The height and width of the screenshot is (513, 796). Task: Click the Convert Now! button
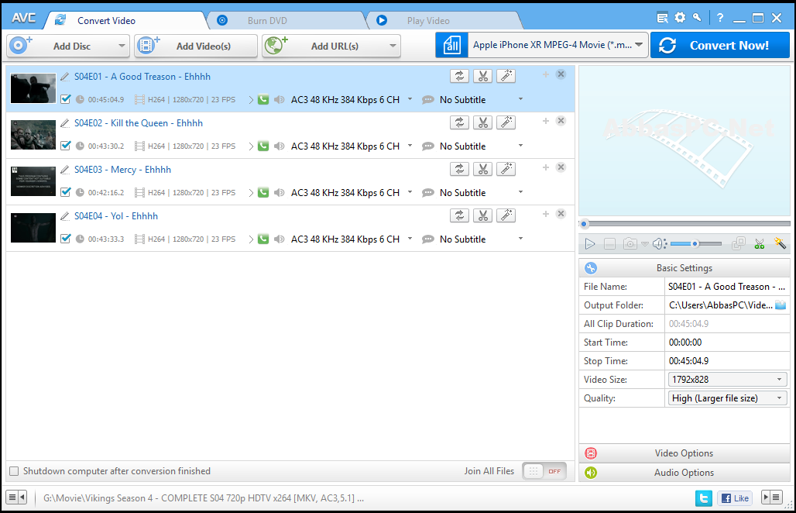point(720,45)
